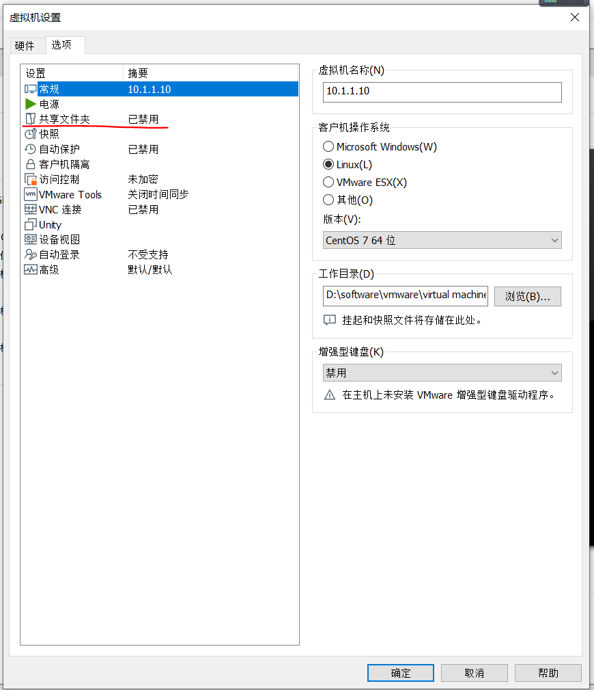Click the 虚拟机名称 input field
Viewport: 594px width, 690px height.
pyautogui.click(x=442, y=92)
